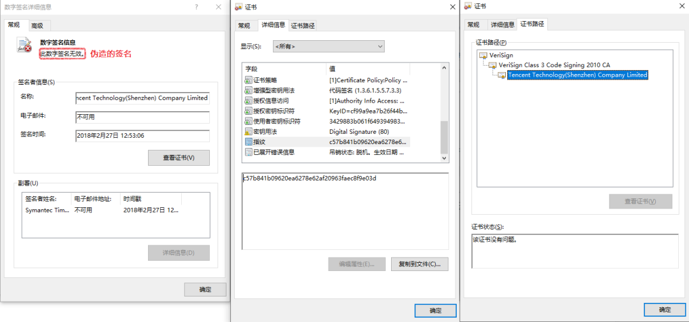Click the 字段 column header
689x322 pixels.
[285, 69]
